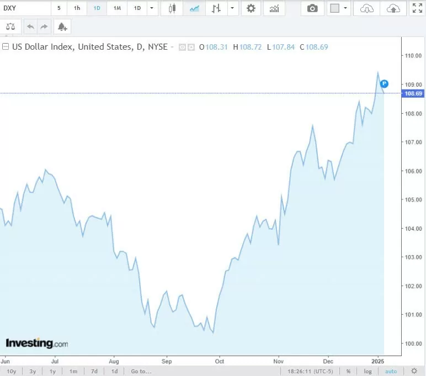Screen dimensions: 426x376
Task: Select the 3y time range
Action: pos(33,371)
